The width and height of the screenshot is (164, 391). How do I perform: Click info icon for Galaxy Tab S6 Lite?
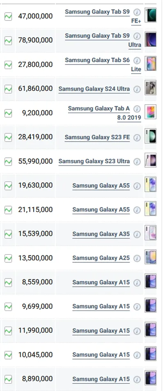pyautogui.click(x=137, y=61)
